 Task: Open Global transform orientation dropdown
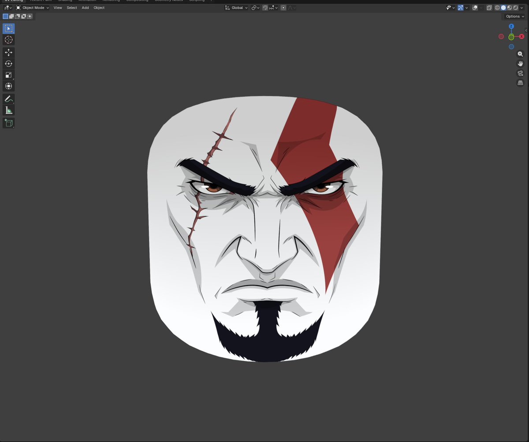coord(237,8)
